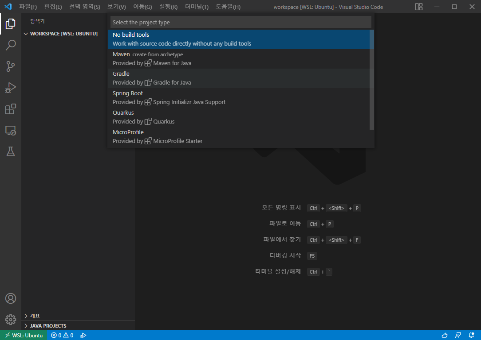Screen dimensions: 481x340
Task: Select No build tools project type
Action: click(x=239, y=39)
